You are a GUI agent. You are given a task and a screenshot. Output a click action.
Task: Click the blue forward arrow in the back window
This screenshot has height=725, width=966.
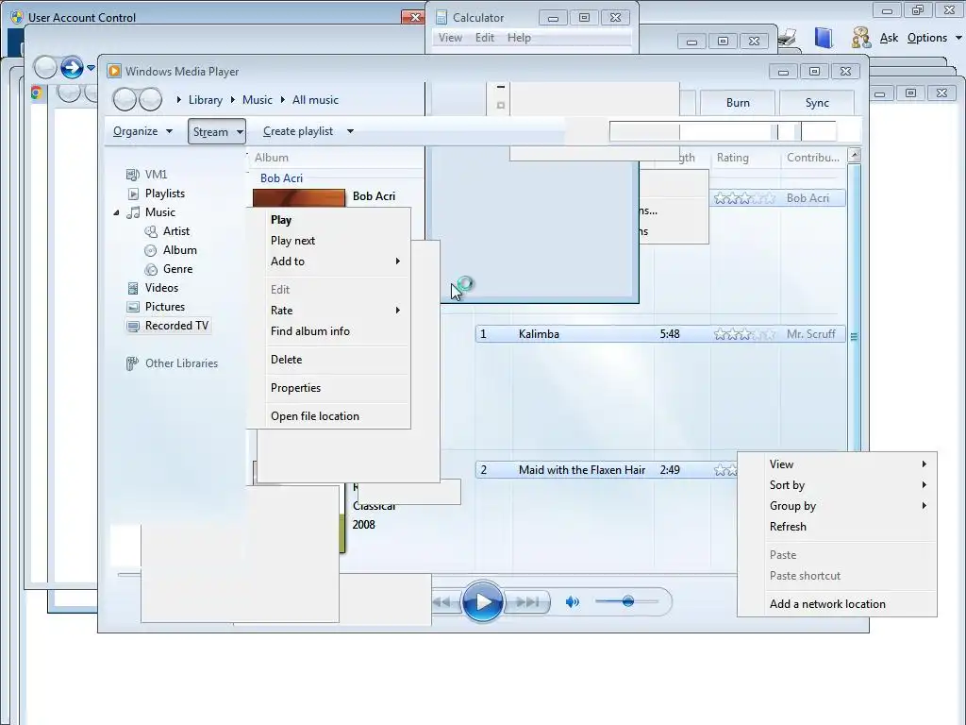click(72, 67)
